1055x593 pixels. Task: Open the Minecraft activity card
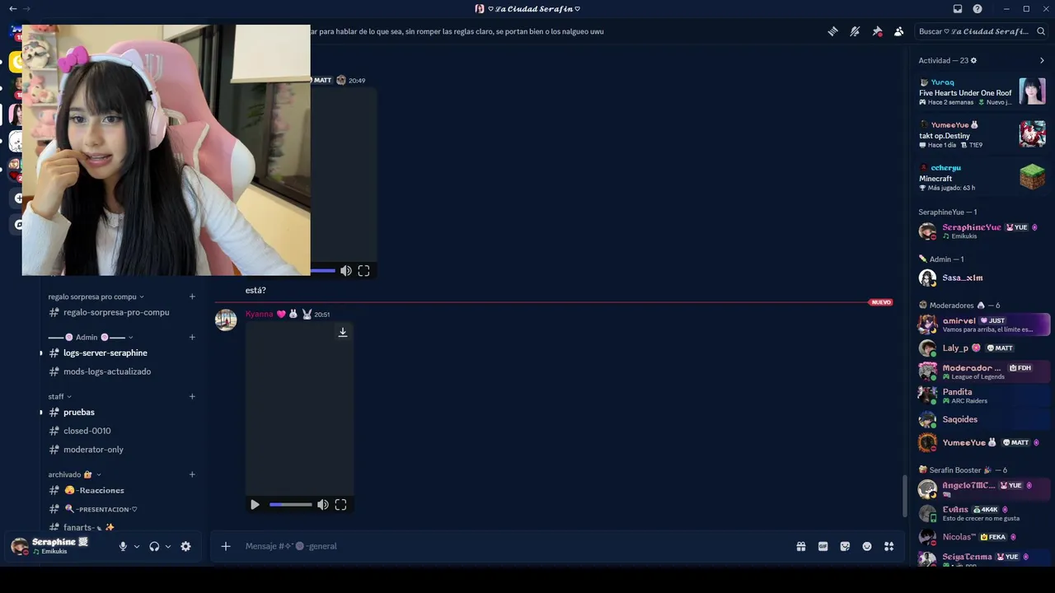pyautogui.click(x=982, y=178)
